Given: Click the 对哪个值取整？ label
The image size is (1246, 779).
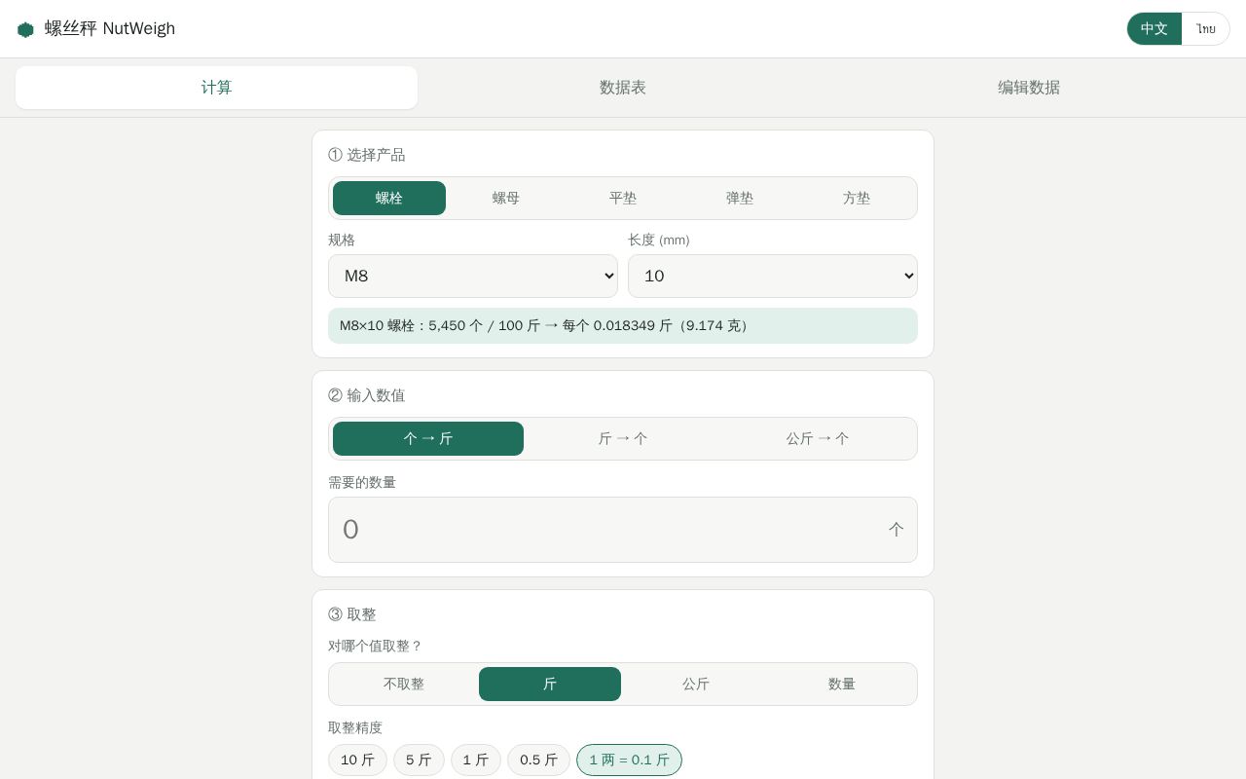Looking at the screenshot, I should tap(376, 646).
